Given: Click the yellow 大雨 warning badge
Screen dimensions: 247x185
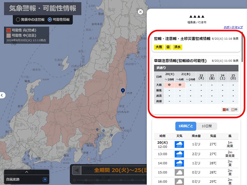Looking at the screenshot, I should [158, 47].
